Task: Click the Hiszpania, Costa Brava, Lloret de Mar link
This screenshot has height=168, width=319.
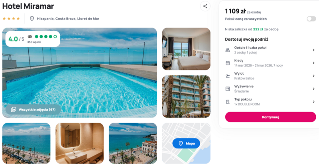Action: 68,18
